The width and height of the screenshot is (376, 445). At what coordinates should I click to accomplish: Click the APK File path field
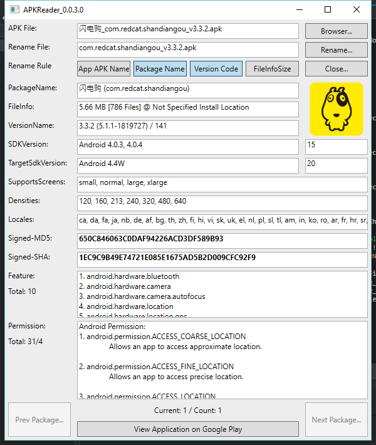187,31
